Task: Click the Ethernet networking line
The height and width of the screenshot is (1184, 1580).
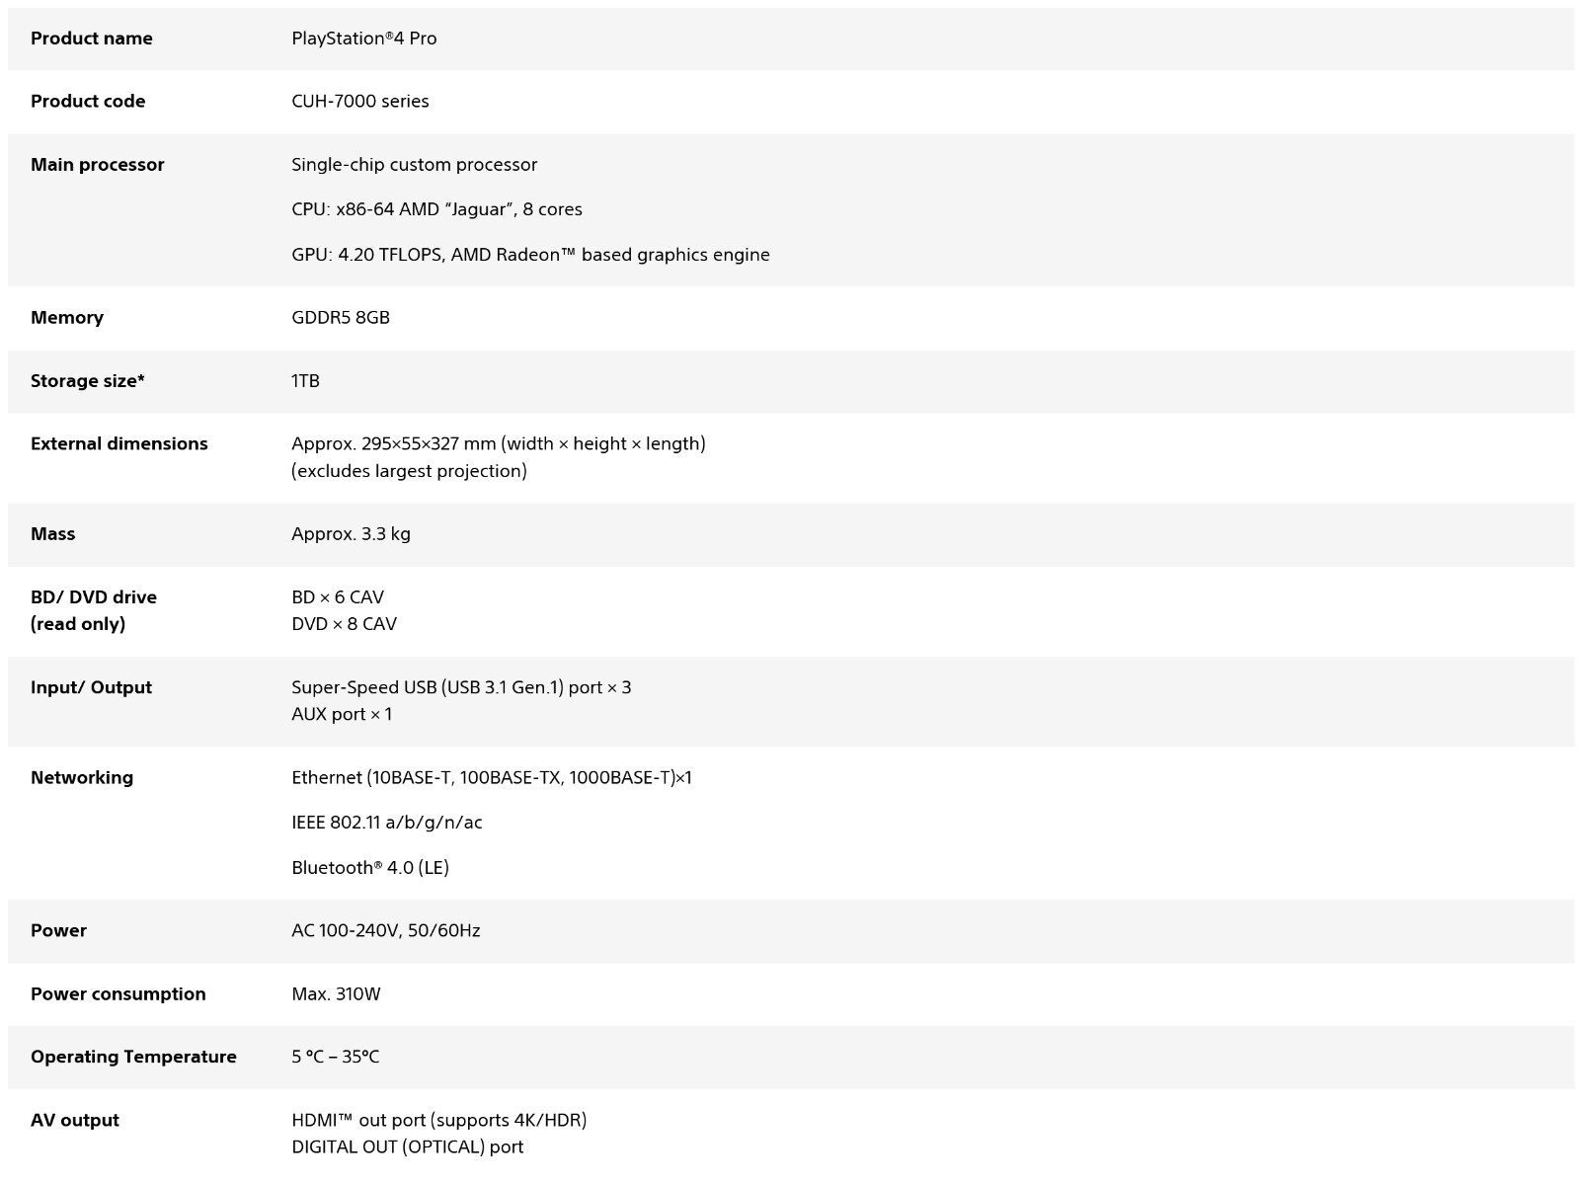Action: tap(492, 777)
